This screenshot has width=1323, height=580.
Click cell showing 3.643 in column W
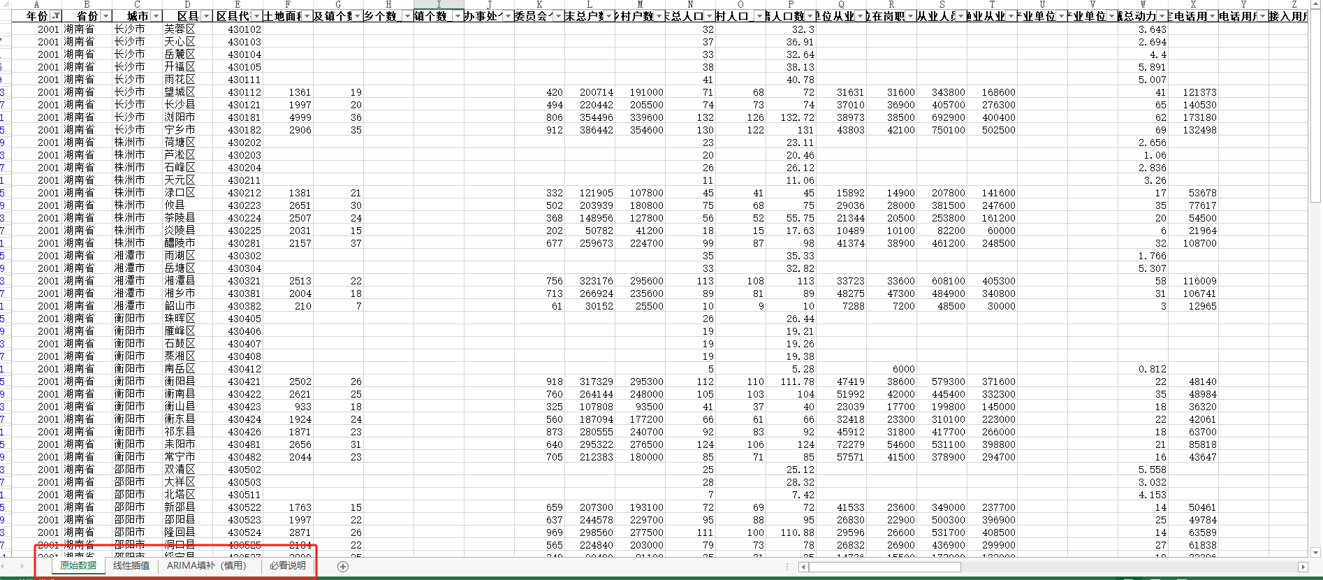click(x=1143, y=29)
